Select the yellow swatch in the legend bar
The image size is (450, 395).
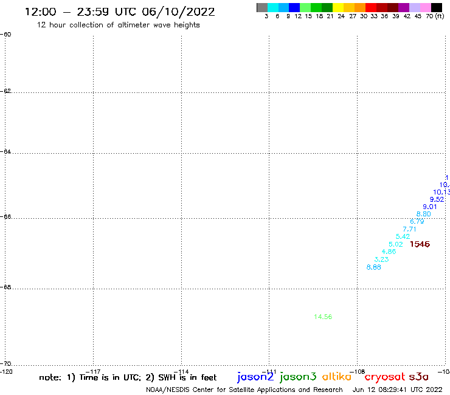coord(338,7)
